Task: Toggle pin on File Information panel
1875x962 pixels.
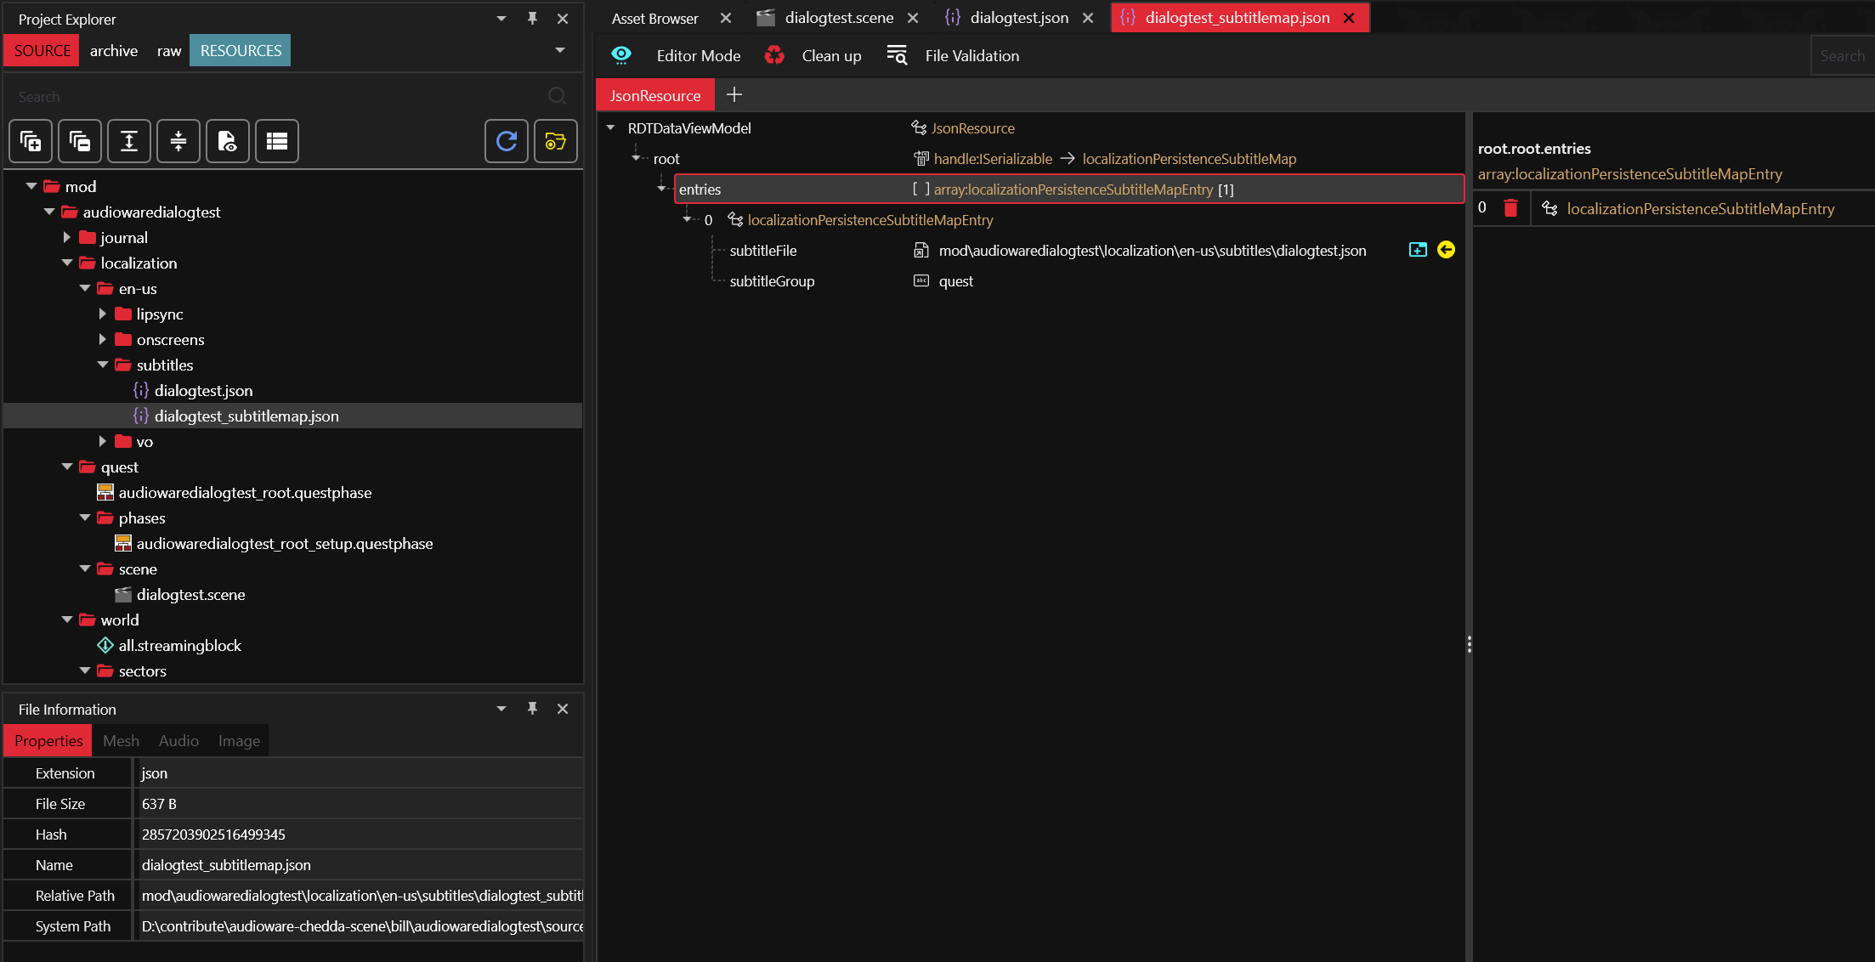Action: pos(532,709)
